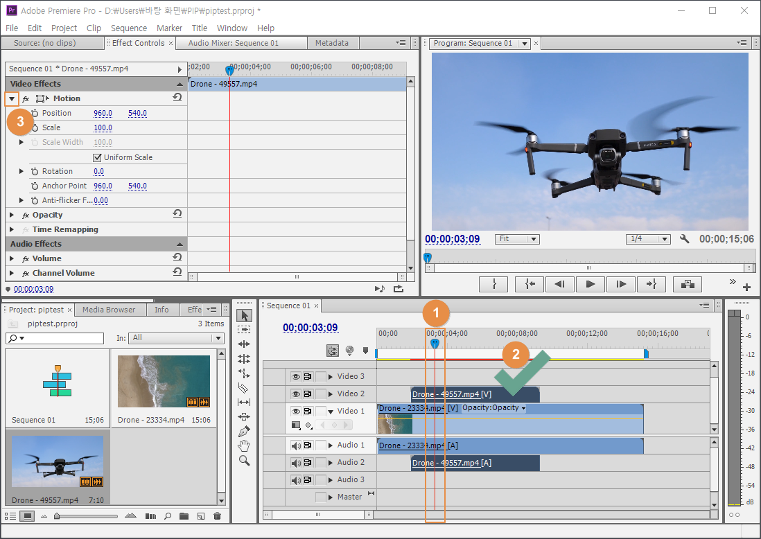Hide Video 2 track with eye icon
This screenshot has height=539, width=761.
coord(296,394)
